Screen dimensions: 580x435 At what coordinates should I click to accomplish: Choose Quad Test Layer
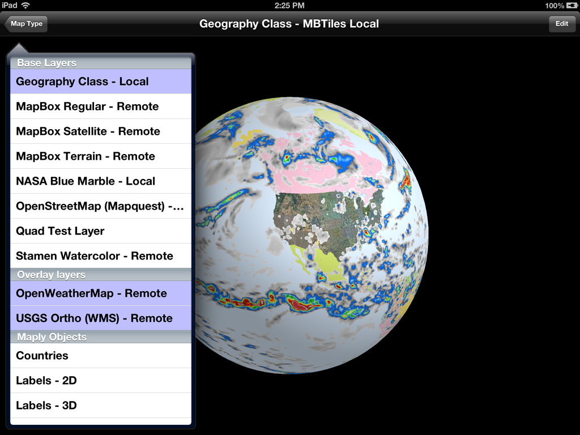point(101,231)
